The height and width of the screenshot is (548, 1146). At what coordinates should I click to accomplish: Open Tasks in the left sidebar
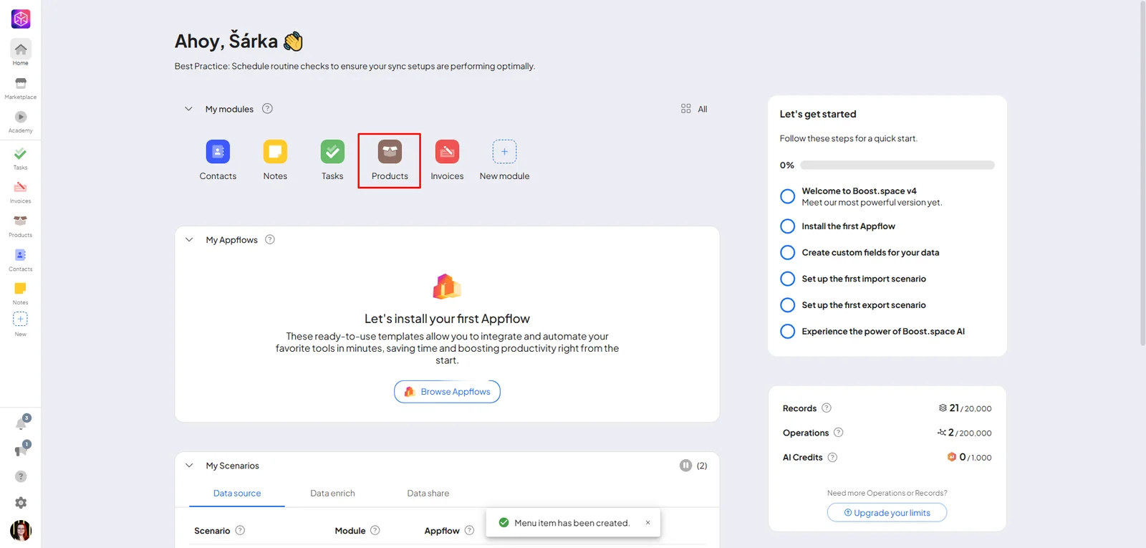(x=21, y=158)
